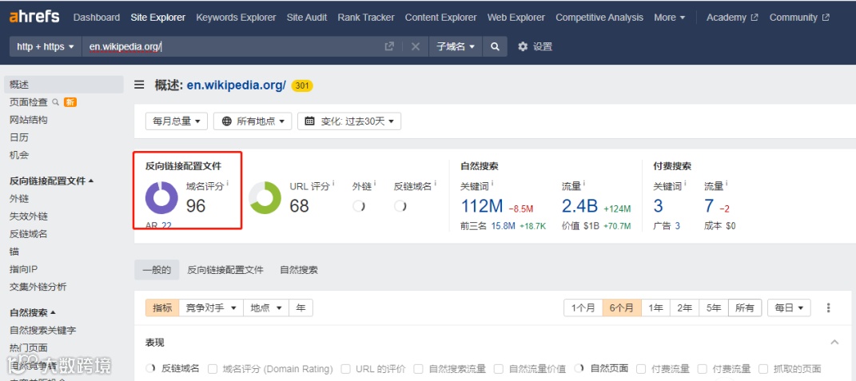Open the 所有地点 location dropdown
This screenshot has width=856, height=381.
click(x=253, y=121)
